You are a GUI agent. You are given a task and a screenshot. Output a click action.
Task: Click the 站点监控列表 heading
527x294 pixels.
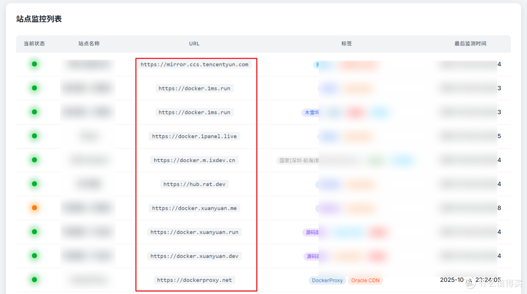tap(39, 19)
